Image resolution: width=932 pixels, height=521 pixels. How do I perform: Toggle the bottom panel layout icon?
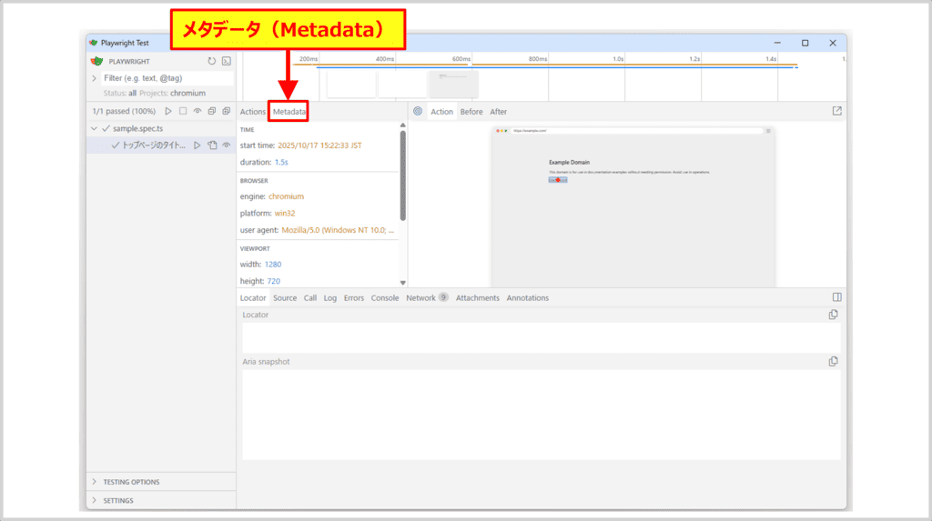[x=837, y=297]
